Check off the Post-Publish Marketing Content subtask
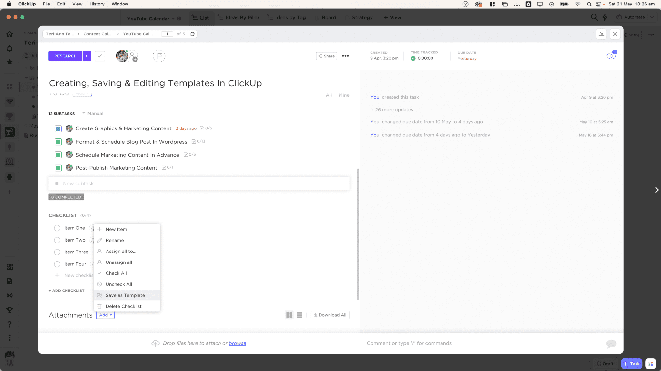 coord(58,167)
